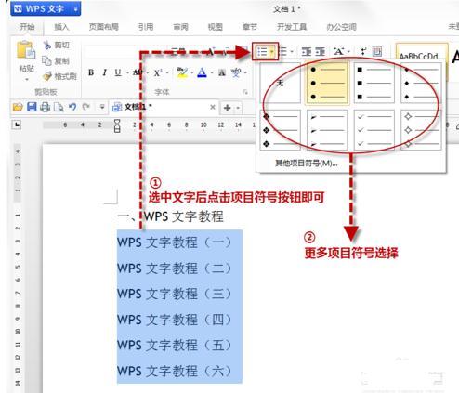Expand the bullet list dropdown arrow
This screenshot has height=393, width=459.
272,52
